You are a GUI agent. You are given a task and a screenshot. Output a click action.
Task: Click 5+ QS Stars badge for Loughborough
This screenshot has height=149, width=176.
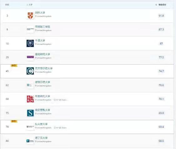pyautogui.click(x=60, y=128)
